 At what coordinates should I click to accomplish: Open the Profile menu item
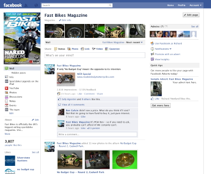(x=181, y=5)
